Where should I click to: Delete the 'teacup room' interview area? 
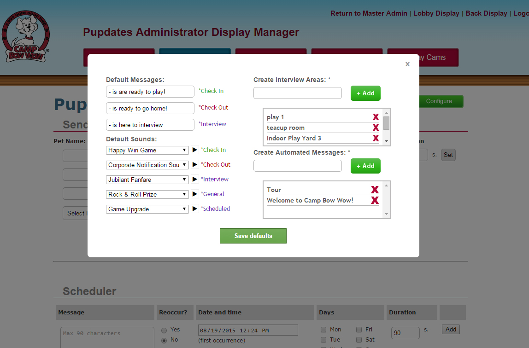(376, 128)
